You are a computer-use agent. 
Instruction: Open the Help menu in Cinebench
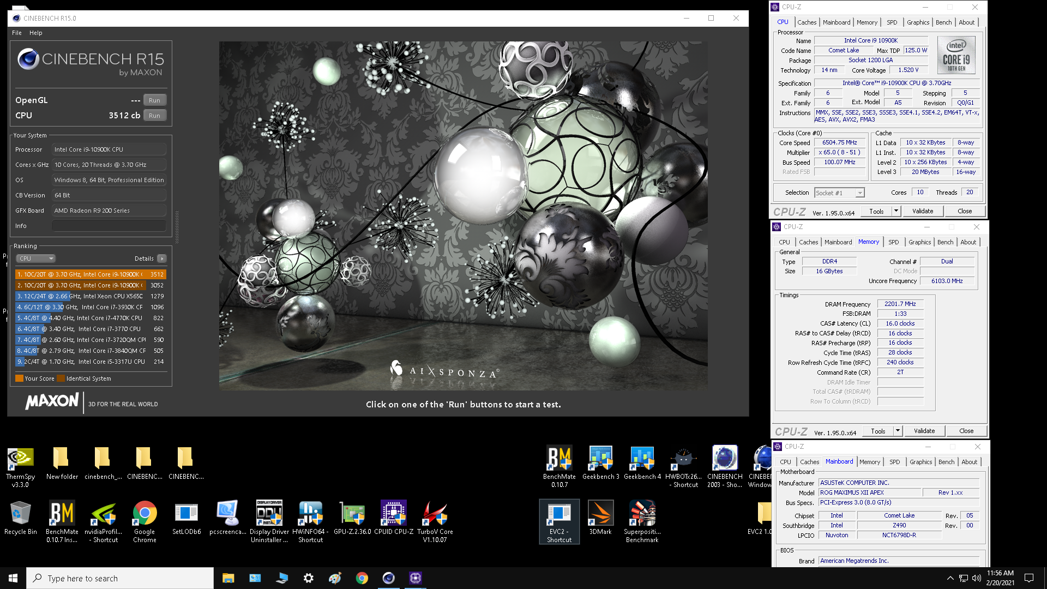tap(35, 33)
